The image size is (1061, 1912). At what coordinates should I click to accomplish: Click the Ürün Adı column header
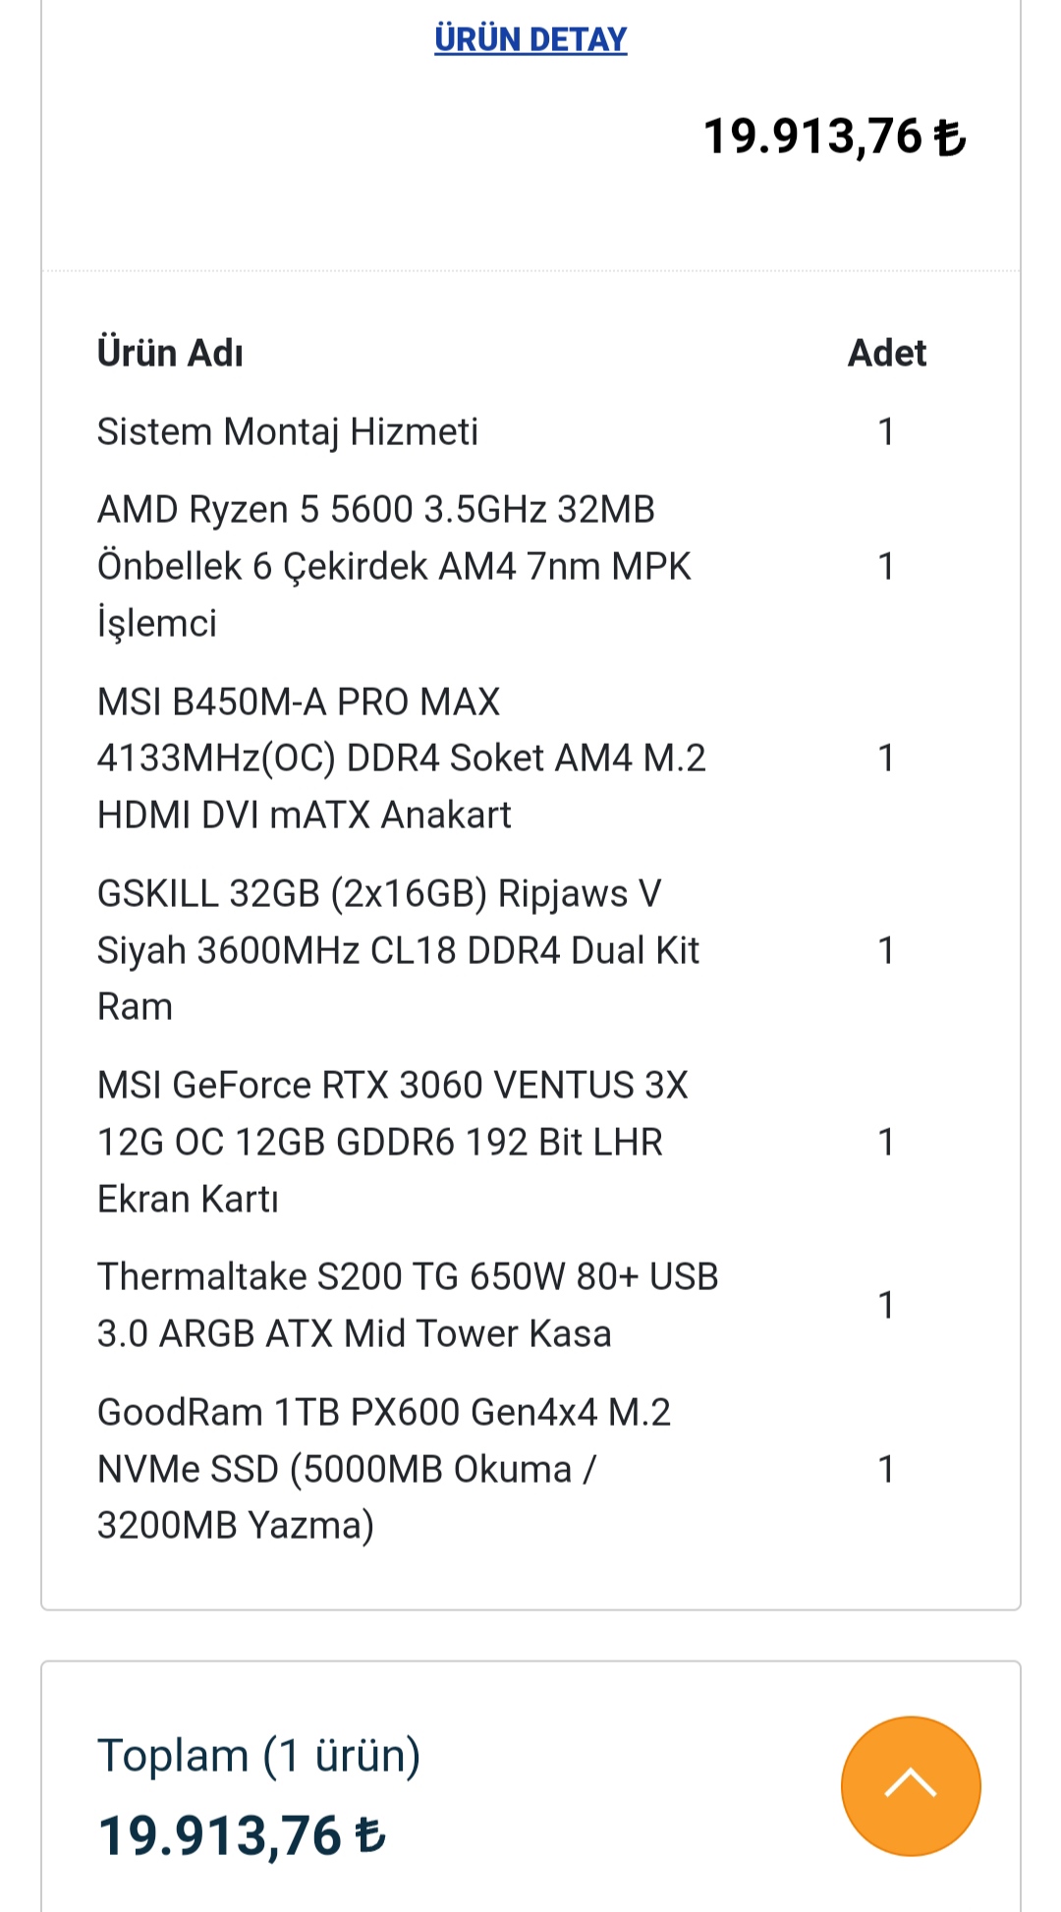170,353
